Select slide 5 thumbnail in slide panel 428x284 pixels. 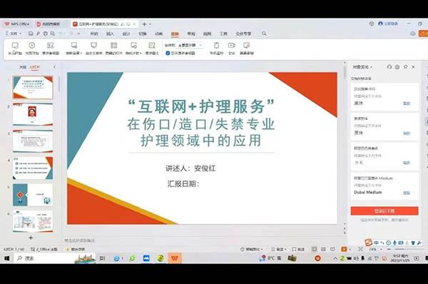[x=33, y=195]
